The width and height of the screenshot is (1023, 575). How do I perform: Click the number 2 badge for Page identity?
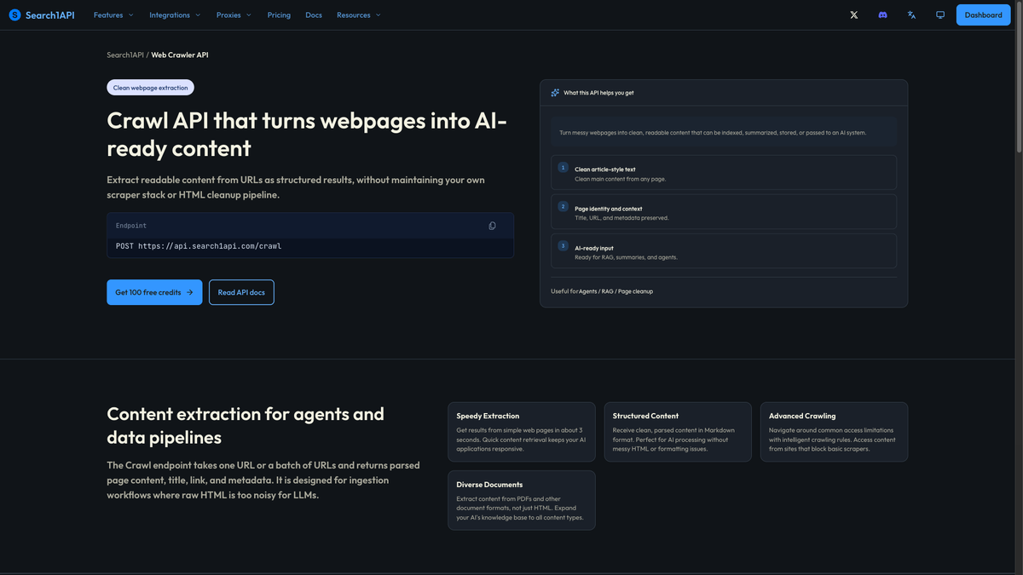point(563,206)
